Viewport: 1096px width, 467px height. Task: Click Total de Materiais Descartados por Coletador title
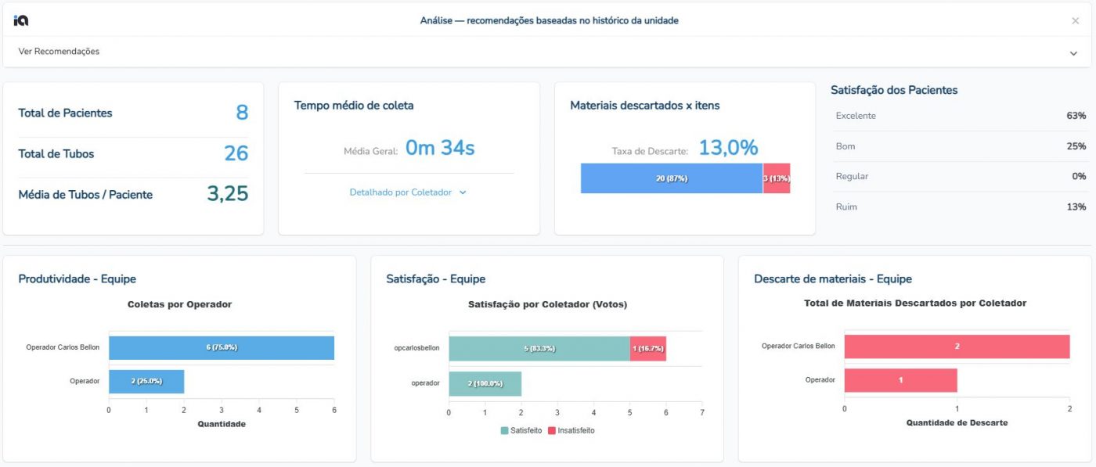915,303
